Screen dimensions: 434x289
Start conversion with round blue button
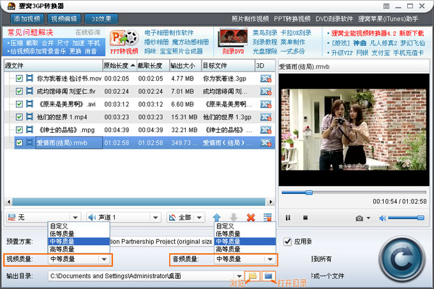(401, 259)
